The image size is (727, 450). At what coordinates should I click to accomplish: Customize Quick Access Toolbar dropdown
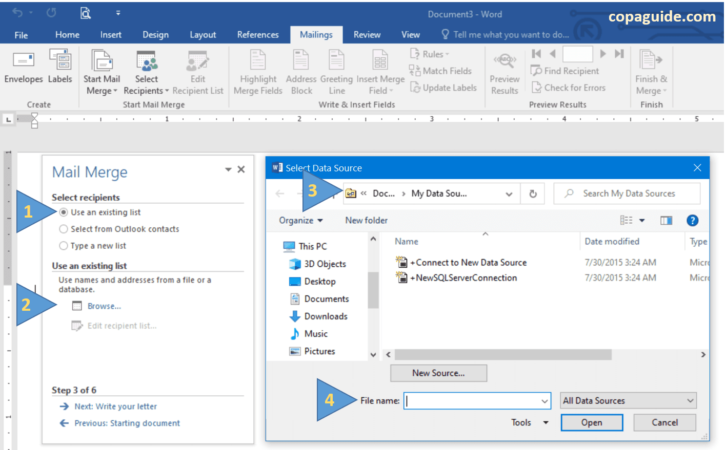pyautogui.click(x=118, y=13)
